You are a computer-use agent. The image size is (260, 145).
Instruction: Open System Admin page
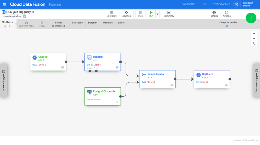(221, 4)
